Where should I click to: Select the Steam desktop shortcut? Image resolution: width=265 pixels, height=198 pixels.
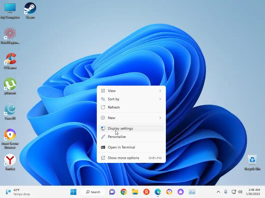(x=30, y=10)
